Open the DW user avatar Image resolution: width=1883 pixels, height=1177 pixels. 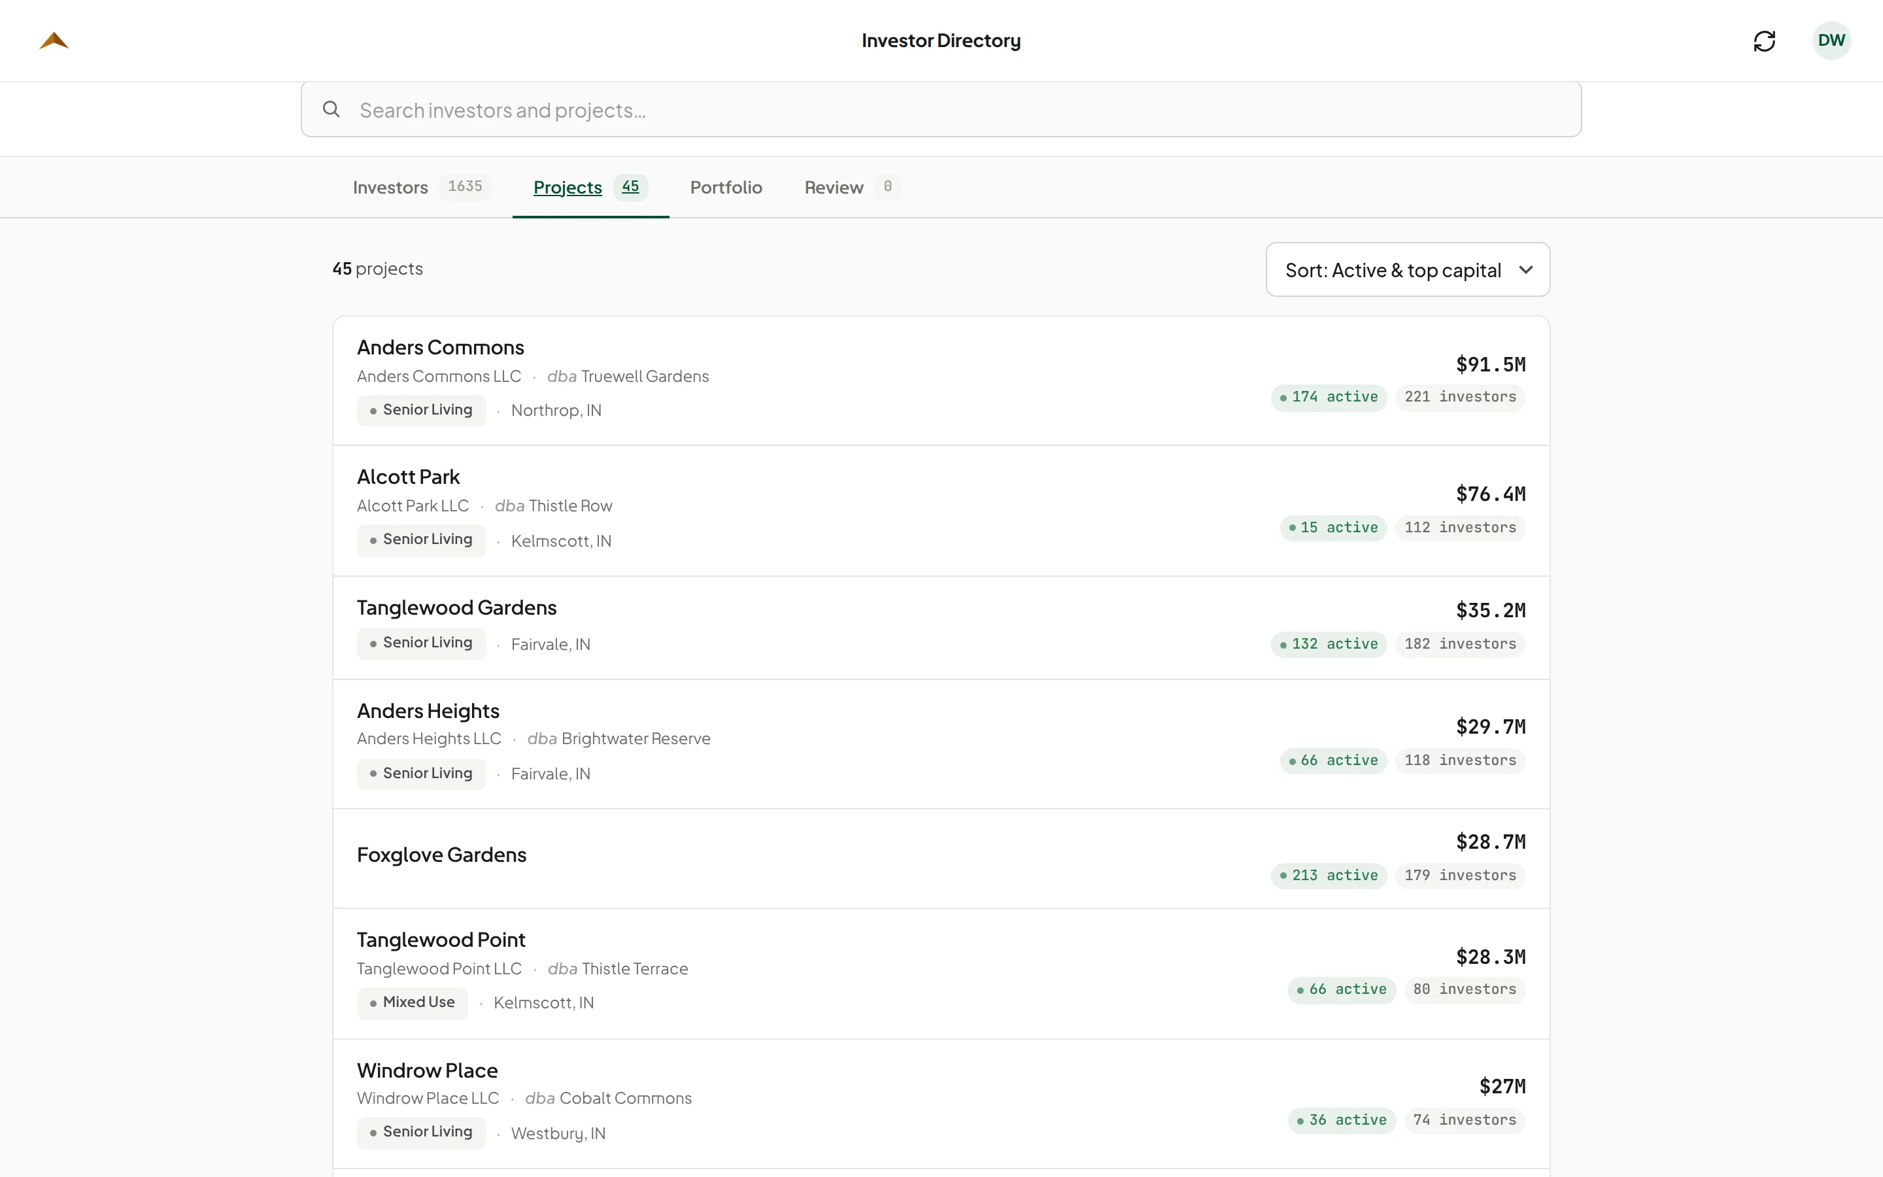1831,41
